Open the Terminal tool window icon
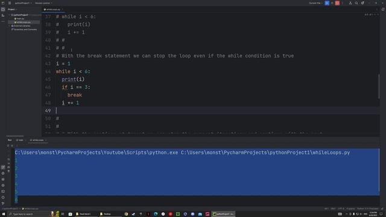This screenshot has height=217, width=386. pos(3,192)
